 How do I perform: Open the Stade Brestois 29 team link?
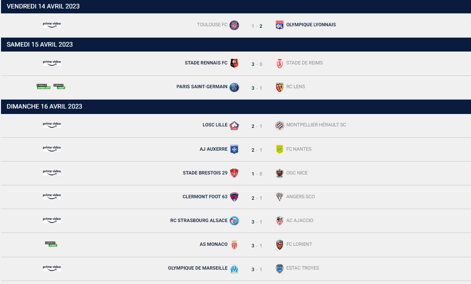click(205, 173)
